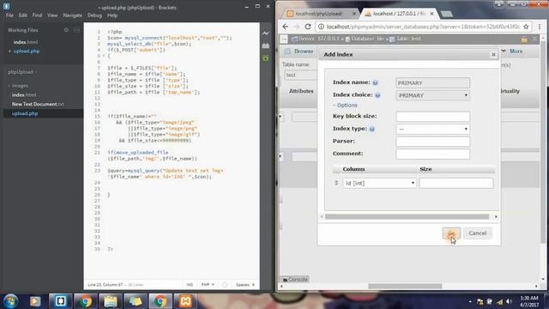Open the Browse tab in phpMyAdmin
549x309 pixels.
(299, 51)
